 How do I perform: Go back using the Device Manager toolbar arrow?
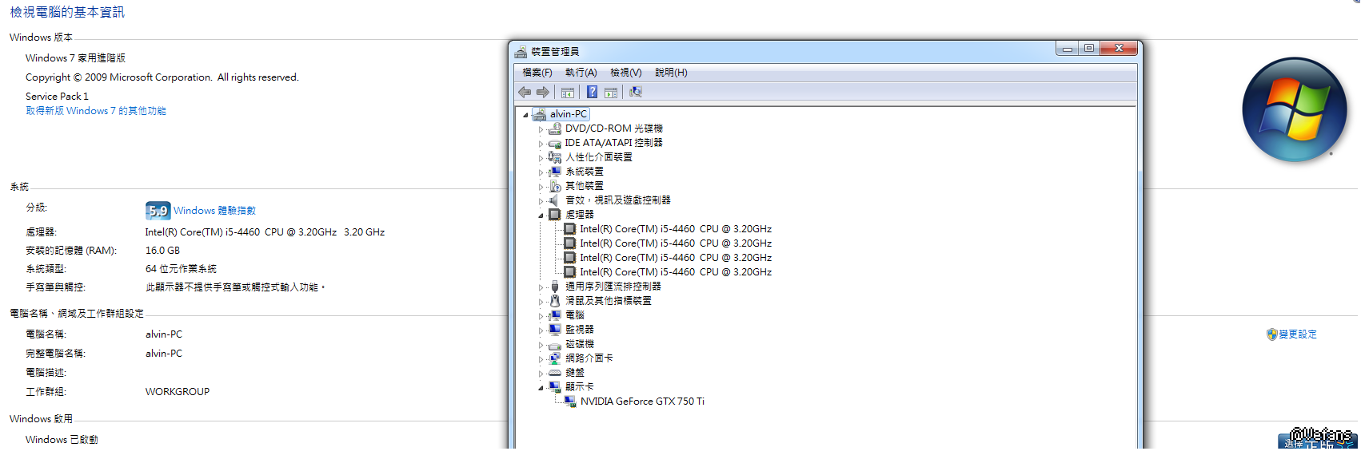[x=525, y=93]
